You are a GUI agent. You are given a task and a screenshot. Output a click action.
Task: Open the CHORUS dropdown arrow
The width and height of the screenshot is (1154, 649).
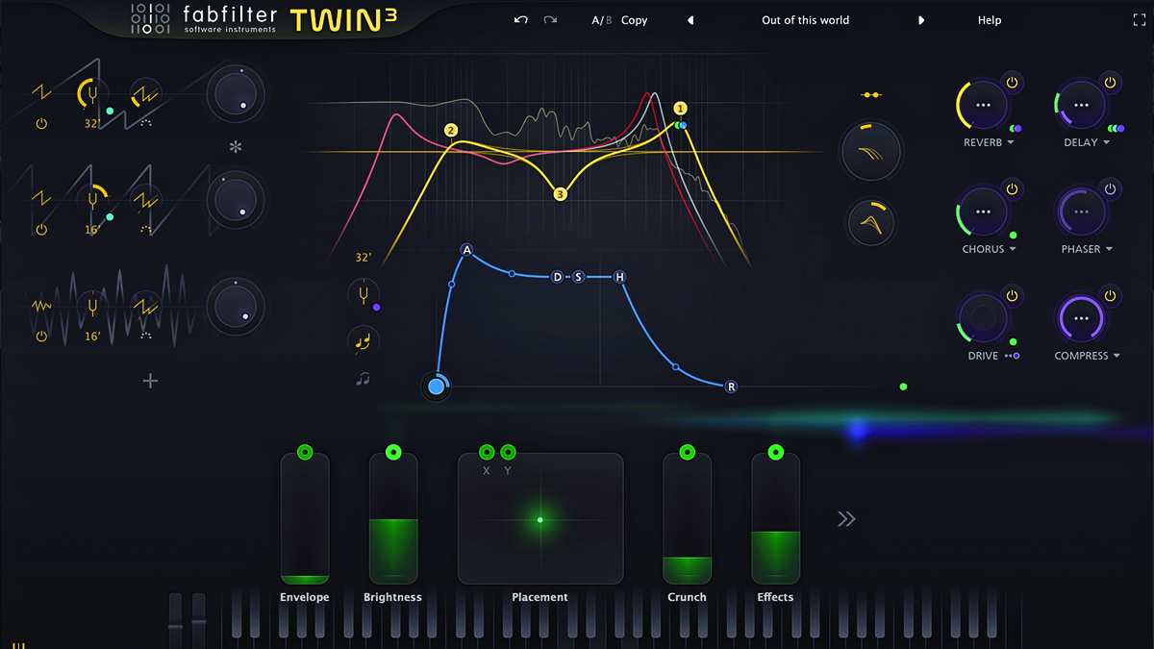click(1012, 249)
